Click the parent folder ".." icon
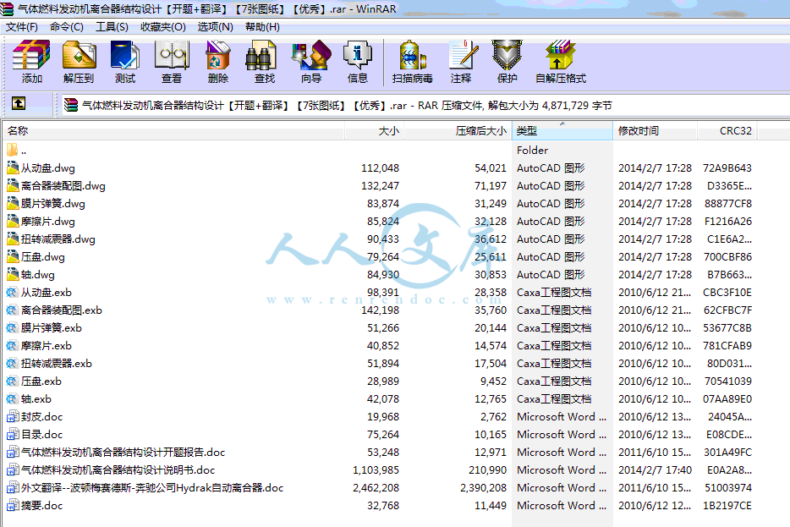Viewport: 790px width, 527px height. point(13,150)
